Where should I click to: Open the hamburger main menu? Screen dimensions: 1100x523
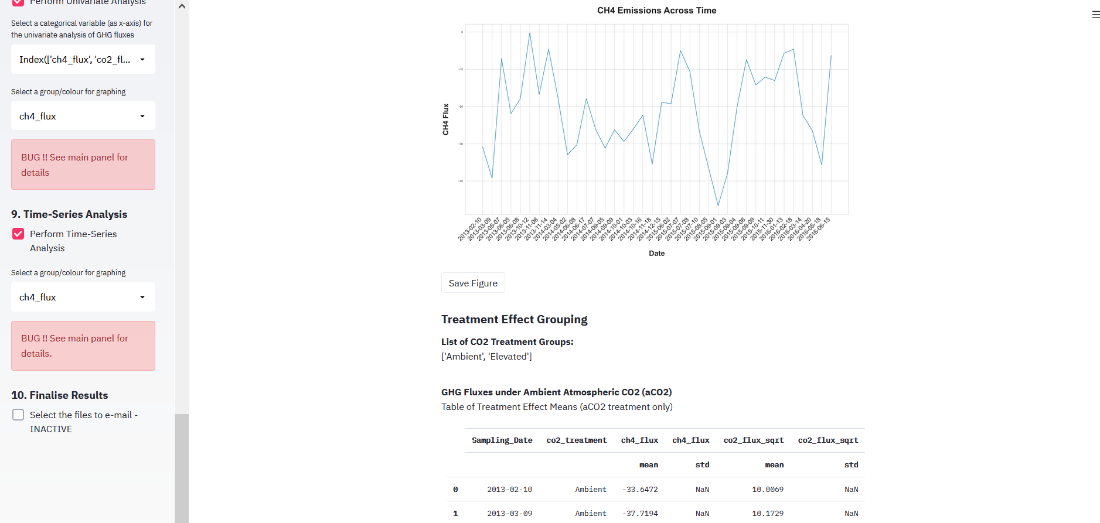pyautogui.click(x=1096, y=15)
